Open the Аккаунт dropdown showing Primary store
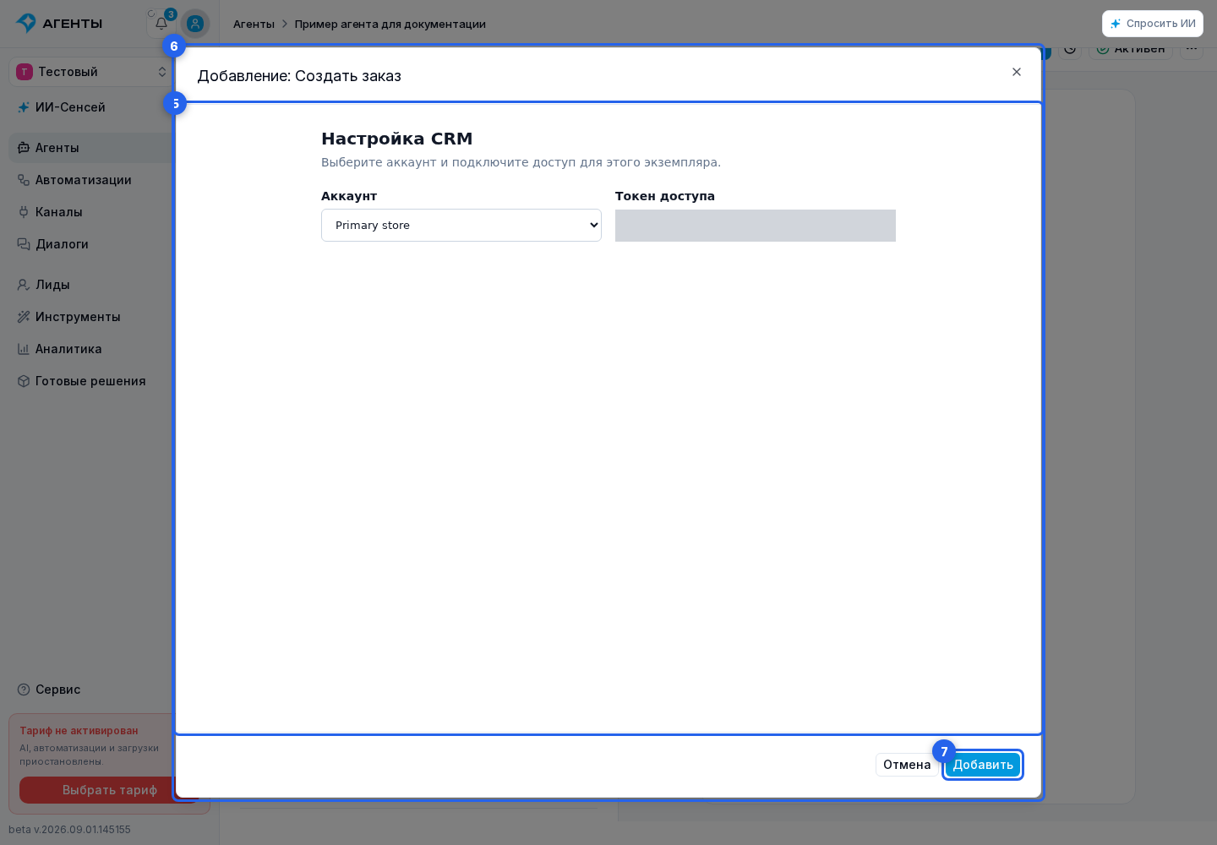This screenshot has width=1217, height=845. (x=461, y=226)
